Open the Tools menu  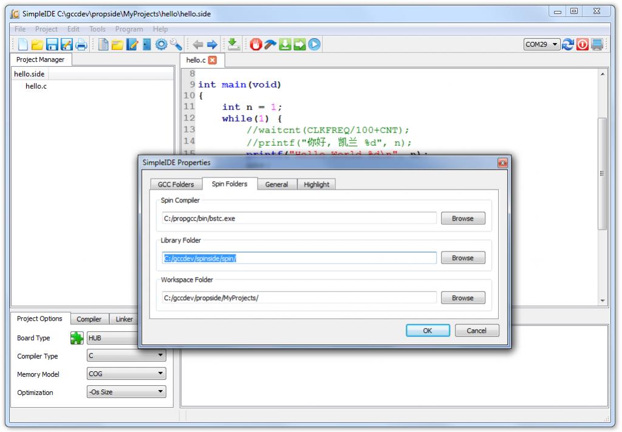pos(97,29)
